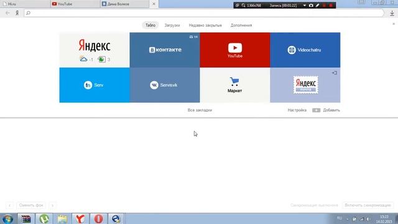Image resolution: width=398 pixels, height=224 pixels.
Task: Click the traffic indicator icon on Яндекс tile
Action: pos(101,60)
